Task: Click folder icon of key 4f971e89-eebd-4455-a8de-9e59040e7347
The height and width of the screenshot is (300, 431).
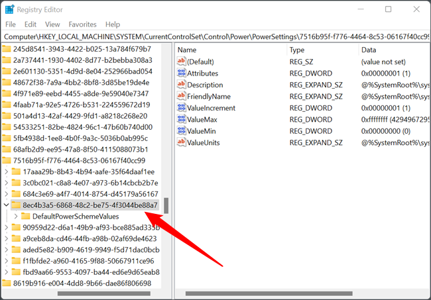Action: 7,93
